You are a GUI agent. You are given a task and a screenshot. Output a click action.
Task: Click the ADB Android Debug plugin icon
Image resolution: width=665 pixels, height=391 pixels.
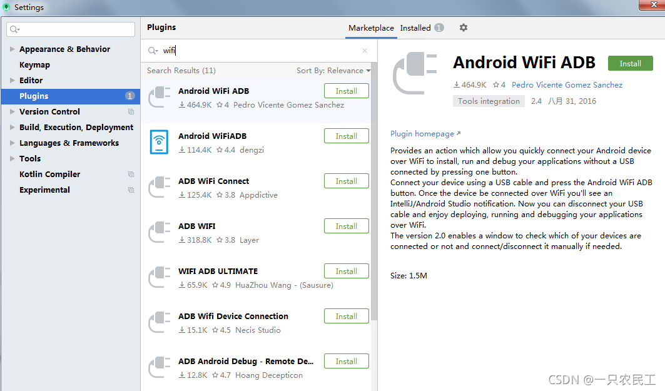160,368
